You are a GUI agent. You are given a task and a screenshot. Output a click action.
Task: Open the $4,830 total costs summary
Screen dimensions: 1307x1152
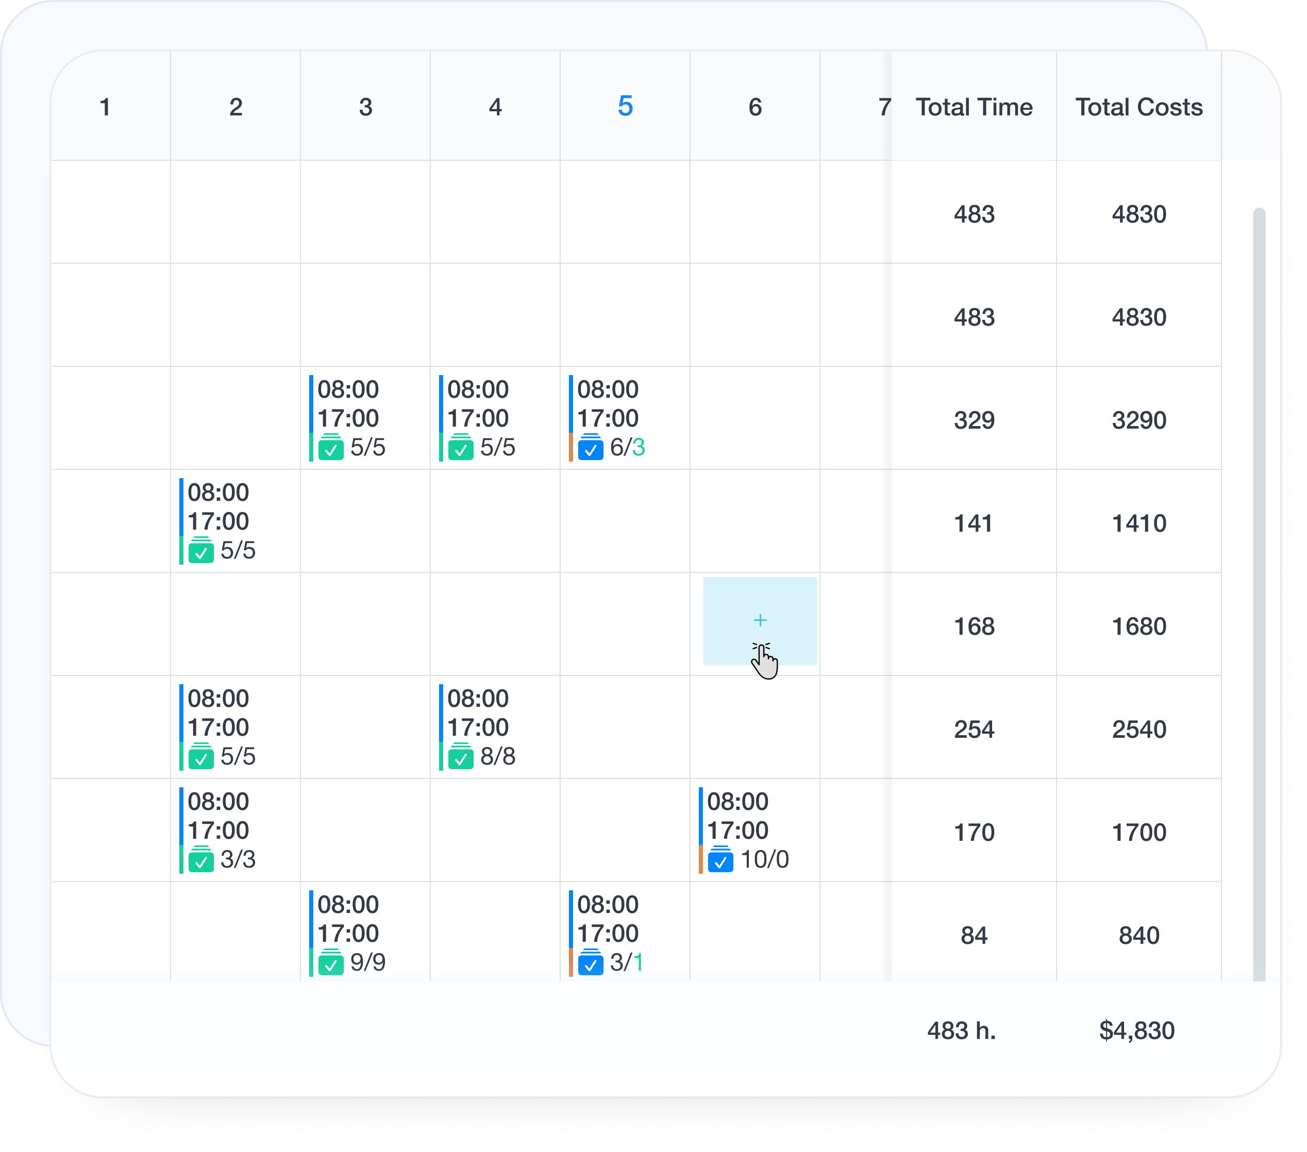pyautogui.click(x=1137, y=1031)
